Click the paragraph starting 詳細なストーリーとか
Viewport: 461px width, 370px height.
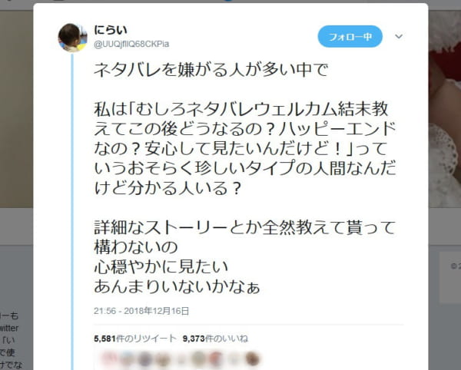click(x=245, y=237)
